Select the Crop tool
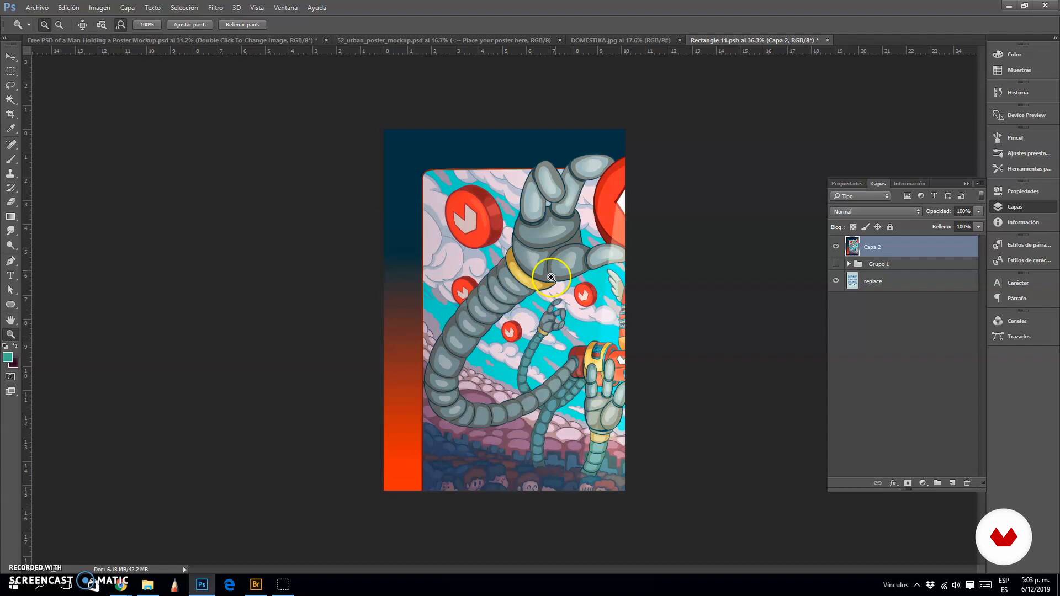Screen dimensions: 1060x596 coord(10,114)
